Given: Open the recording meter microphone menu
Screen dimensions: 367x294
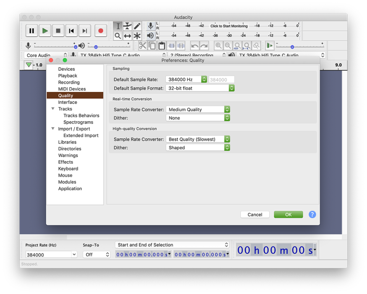Looking at the screenshot, I should pyautogui.click(x=151, y=26).
